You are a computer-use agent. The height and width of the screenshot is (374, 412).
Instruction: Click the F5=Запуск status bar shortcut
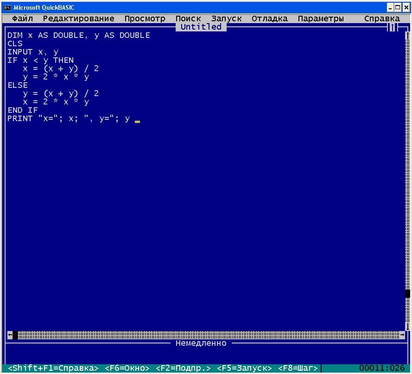coord(244,368)
